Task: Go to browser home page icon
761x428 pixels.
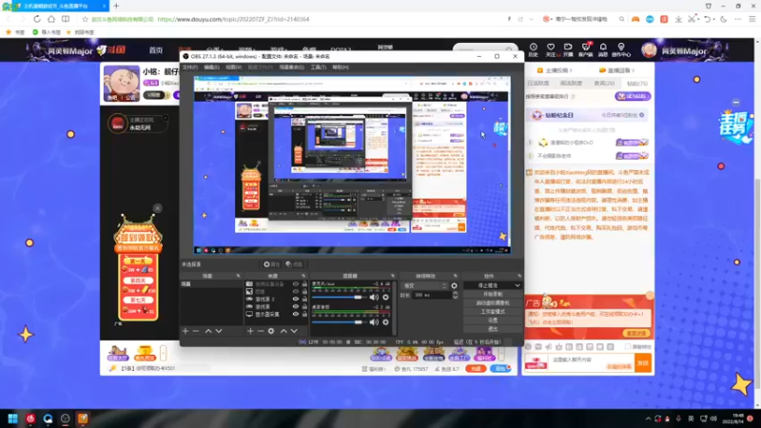Action: coord(51,19)
